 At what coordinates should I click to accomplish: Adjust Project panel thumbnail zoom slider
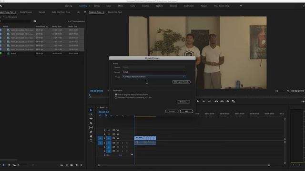click(23, 165)
